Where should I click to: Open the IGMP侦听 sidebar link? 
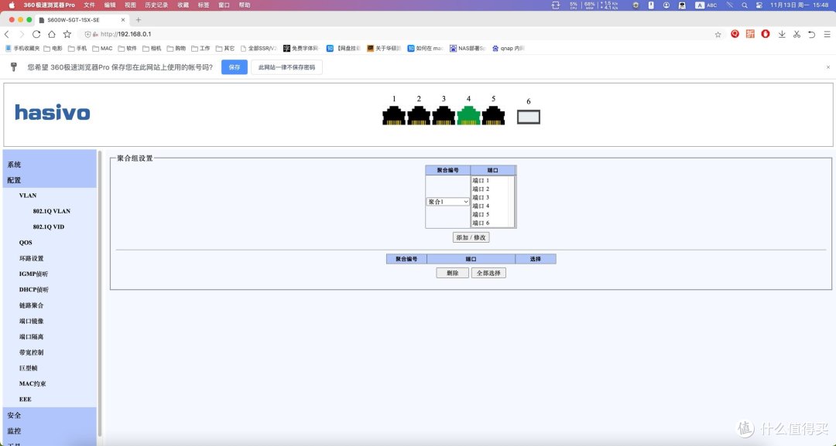(x=33, y=274)
